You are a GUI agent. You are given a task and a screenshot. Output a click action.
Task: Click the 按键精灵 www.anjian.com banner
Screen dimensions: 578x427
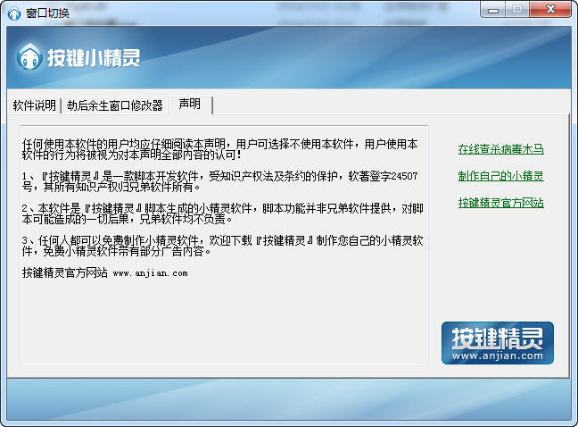pos(497,343)
